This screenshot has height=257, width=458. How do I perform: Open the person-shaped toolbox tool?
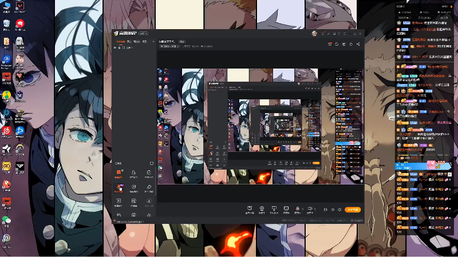coord(133,174)
